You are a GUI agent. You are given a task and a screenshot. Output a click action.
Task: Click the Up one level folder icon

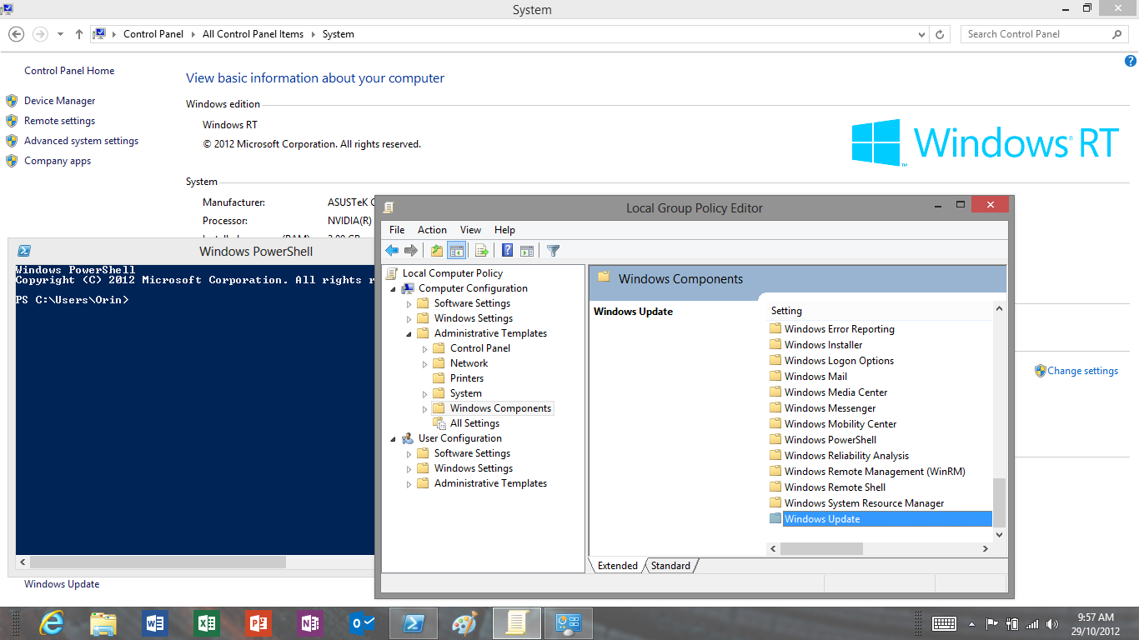pos(437,250)
